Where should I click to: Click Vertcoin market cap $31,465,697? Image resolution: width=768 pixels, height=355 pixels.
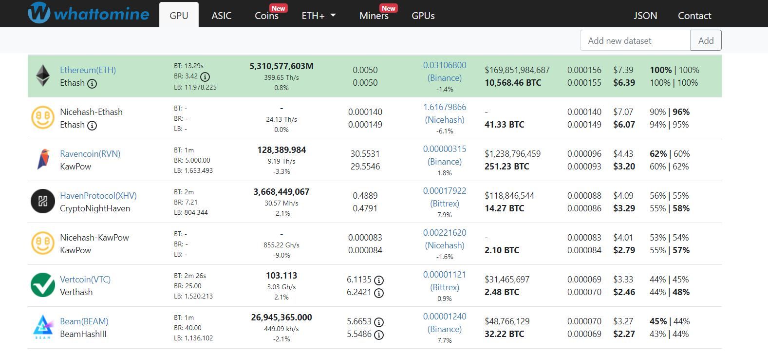pos(507,280)
